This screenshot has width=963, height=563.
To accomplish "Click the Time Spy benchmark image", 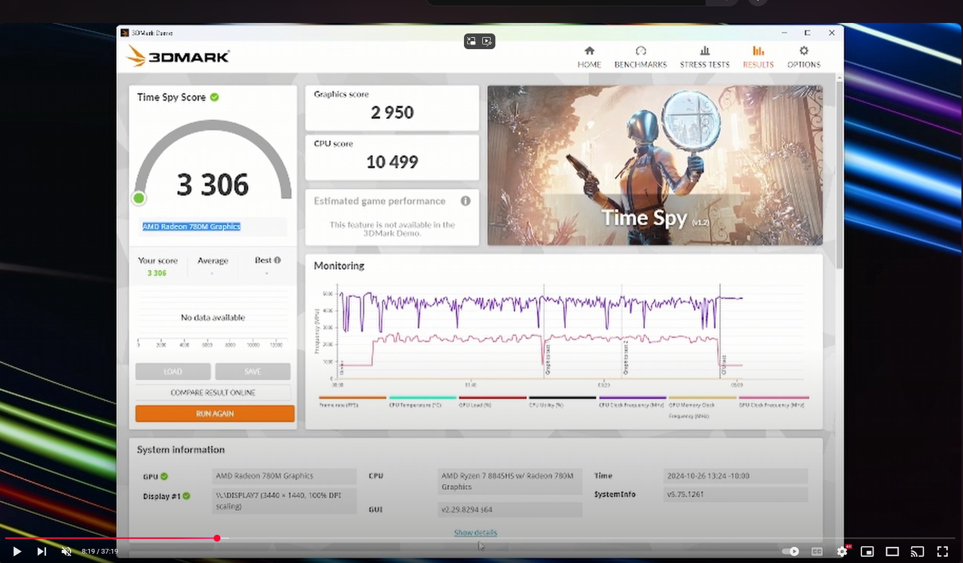I will (x=655, y=165).
